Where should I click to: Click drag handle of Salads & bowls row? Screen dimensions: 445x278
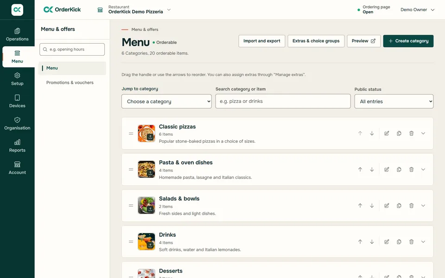coord(131,206)
